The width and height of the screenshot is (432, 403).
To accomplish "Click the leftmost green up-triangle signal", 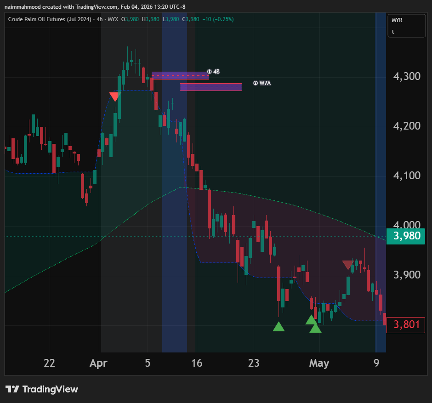I will coord(279,327).
